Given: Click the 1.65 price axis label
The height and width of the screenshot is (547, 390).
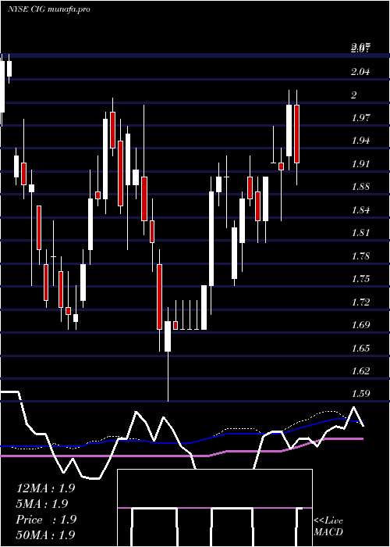Looking at the screenshot, I should [360, 349].
